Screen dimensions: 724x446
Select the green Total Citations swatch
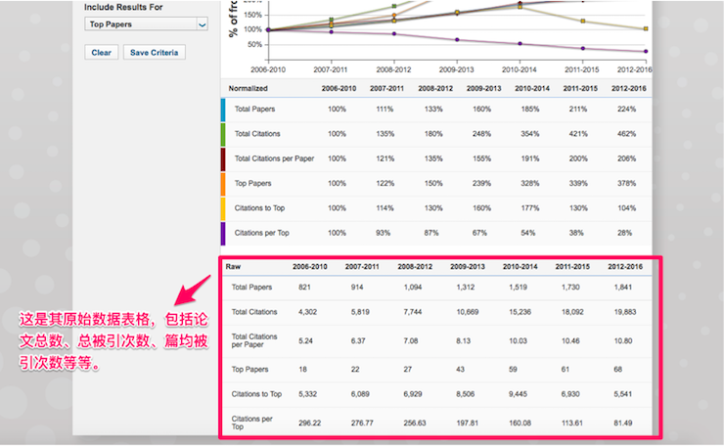(x=224, y=133)
